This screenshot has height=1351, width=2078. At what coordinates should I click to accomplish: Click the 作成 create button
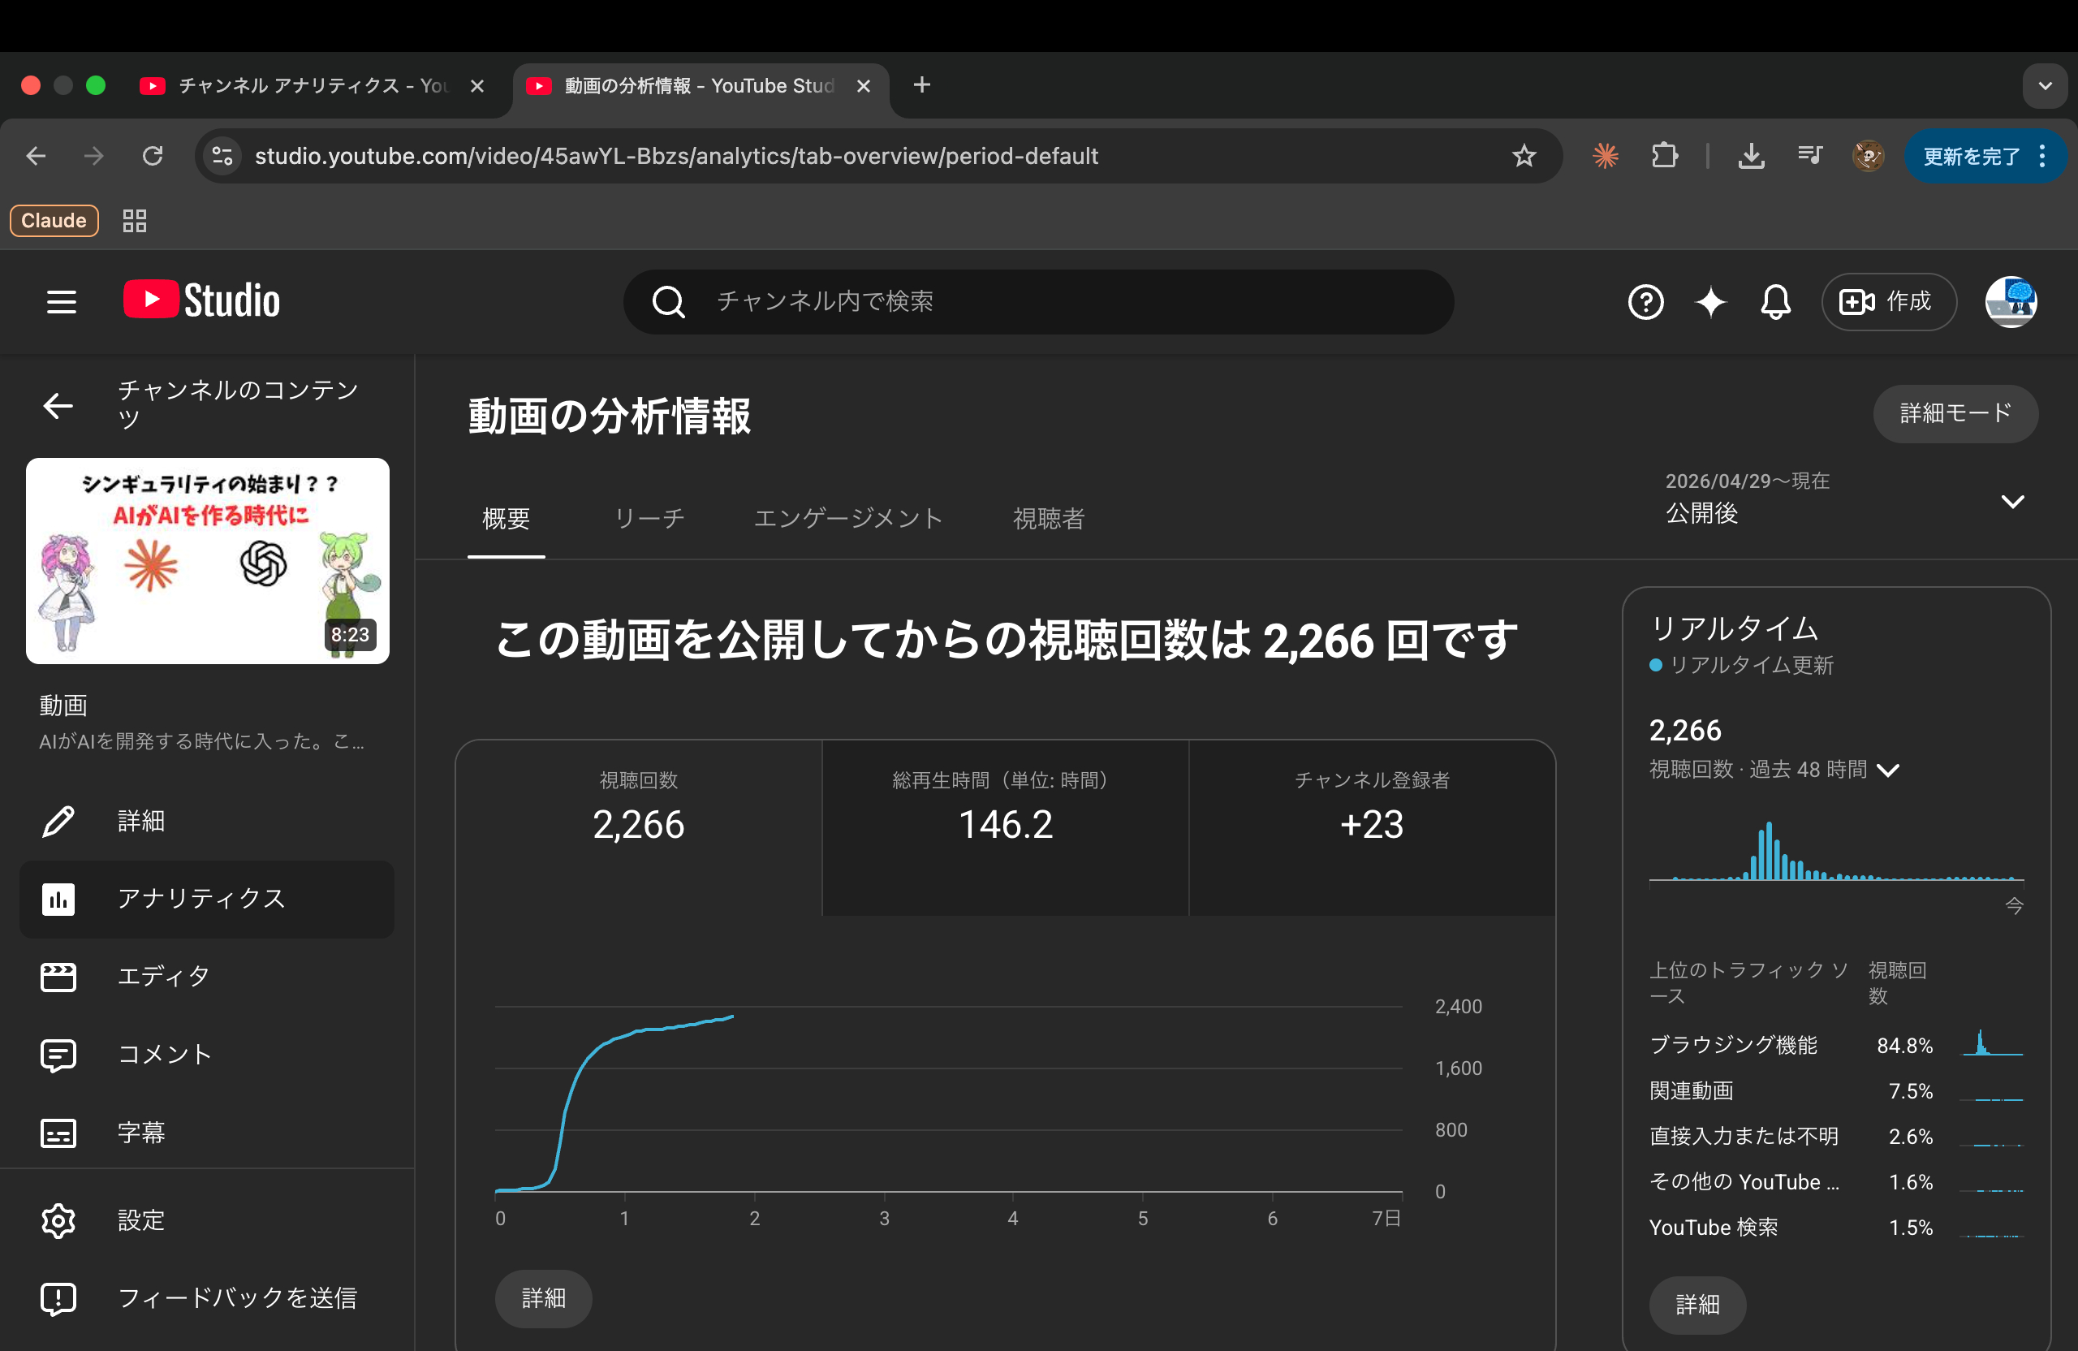1889,302
